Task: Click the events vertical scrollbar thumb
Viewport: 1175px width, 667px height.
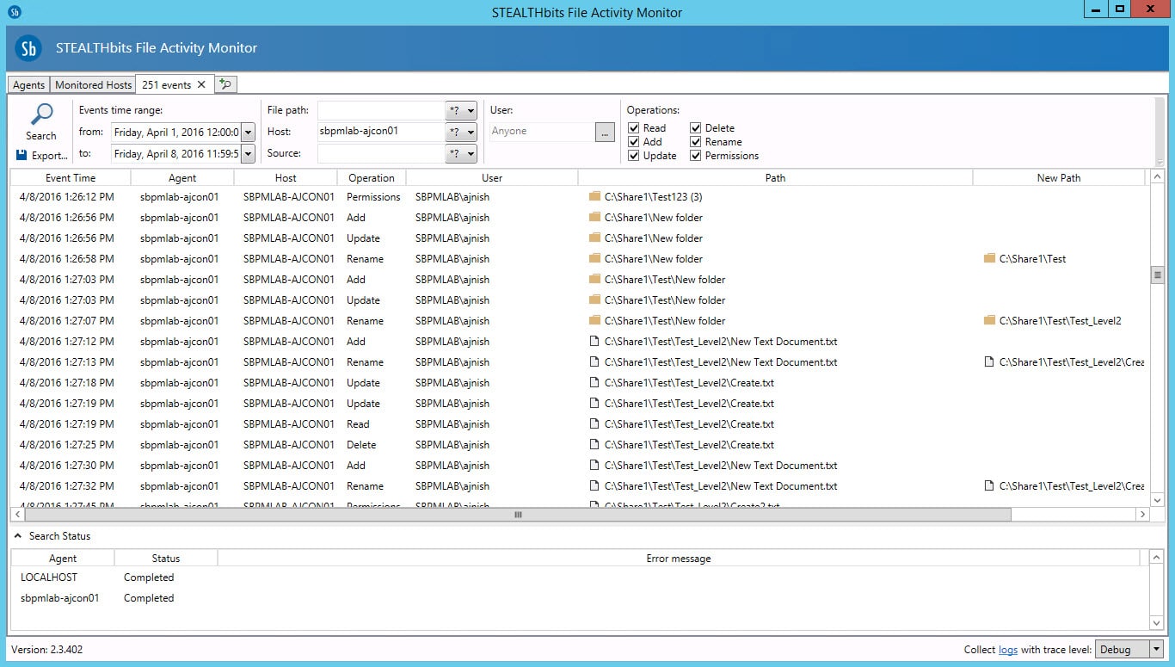Action: click(1158, 275)
